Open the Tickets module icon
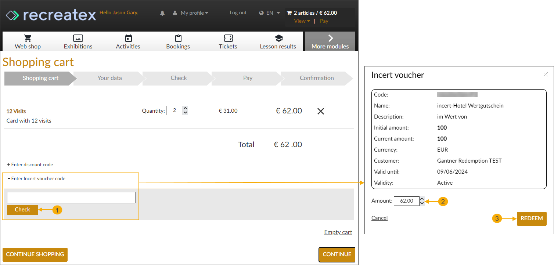This screenshot has width=554, height=265. pyautogui.click(x=228, y=38)
